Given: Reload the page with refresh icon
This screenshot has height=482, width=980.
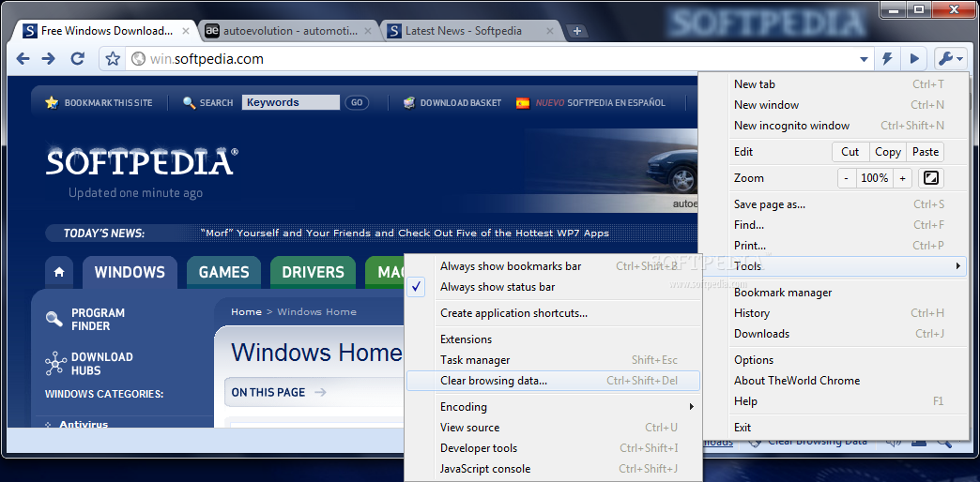Looking at the screenshot, I should tap(78, 59).
